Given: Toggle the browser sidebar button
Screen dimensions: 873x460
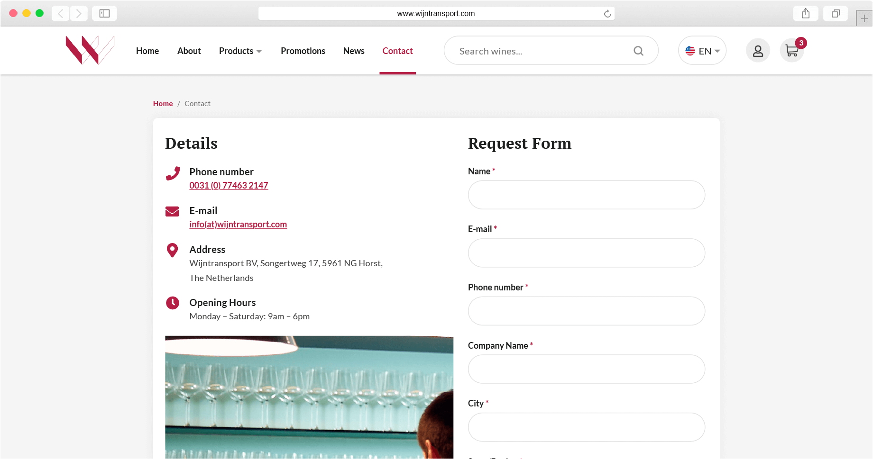Looking at the screenshot, I should click(x=104, y=13).
